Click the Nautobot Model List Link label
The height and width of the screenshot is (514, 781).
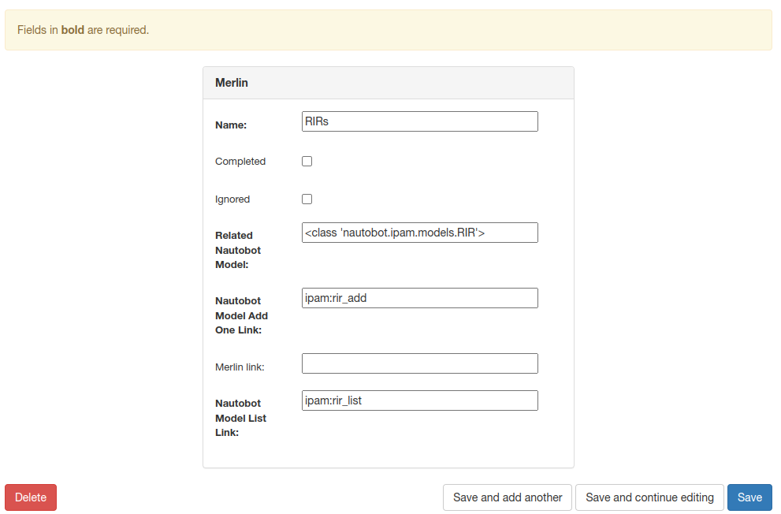tap(240, 418)
